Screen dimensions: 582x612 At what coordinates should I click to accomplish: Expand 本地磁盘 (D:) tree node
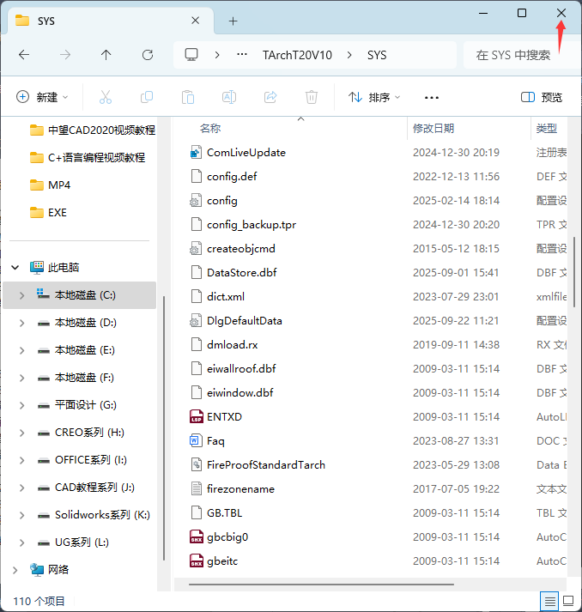pyautogui.click(x=21, y=324)
